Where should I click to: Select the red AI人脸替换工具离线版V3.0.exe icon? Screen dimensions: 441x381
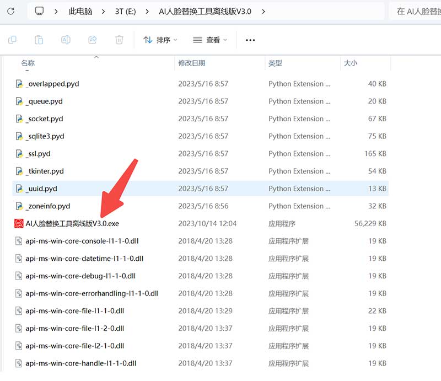point(19,223)
